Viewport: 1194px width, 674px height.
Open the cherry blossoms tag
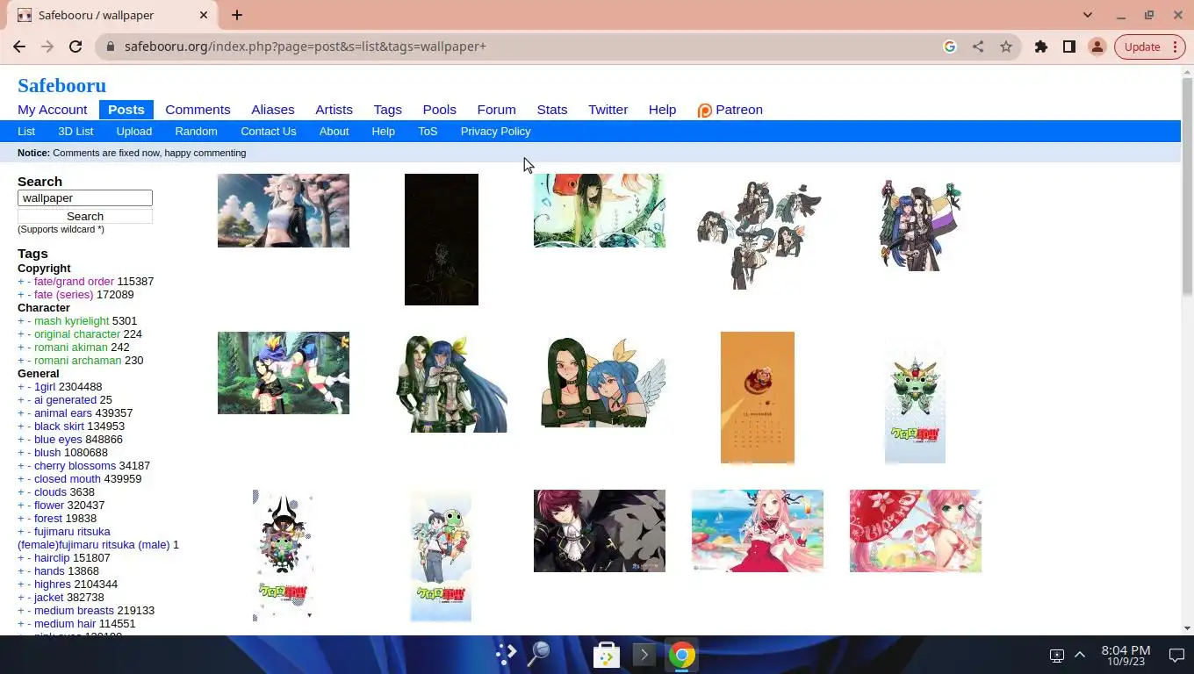point(75,466)
